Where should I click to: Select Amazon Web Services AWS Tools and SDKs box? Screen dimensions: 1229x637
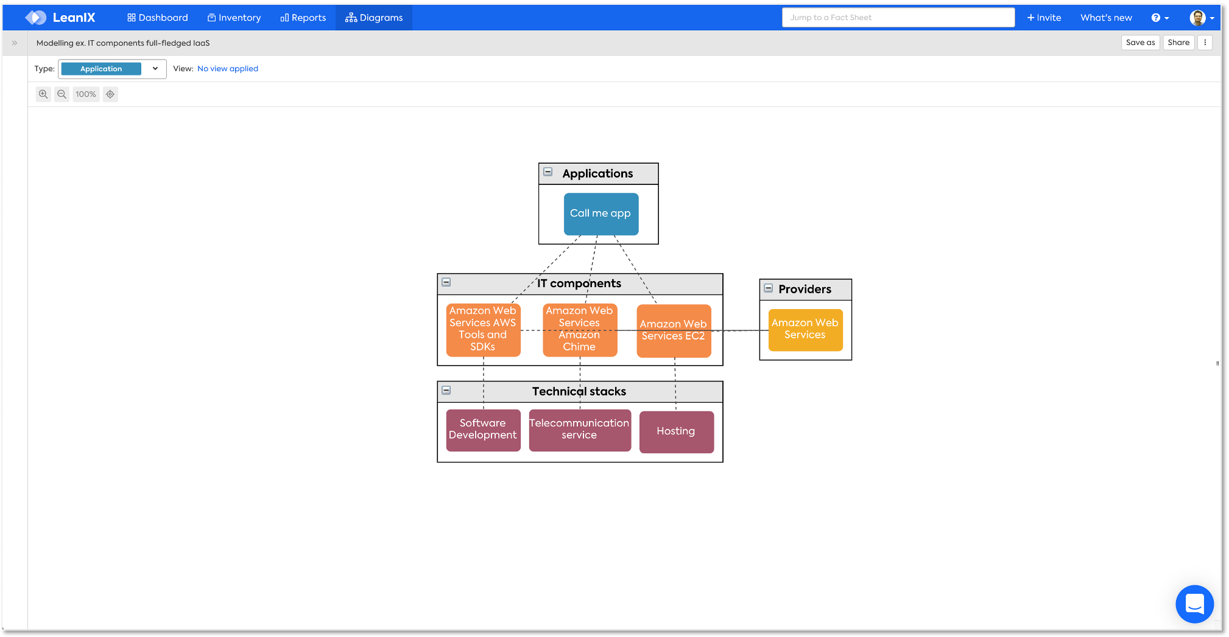(x=483, y=330)
